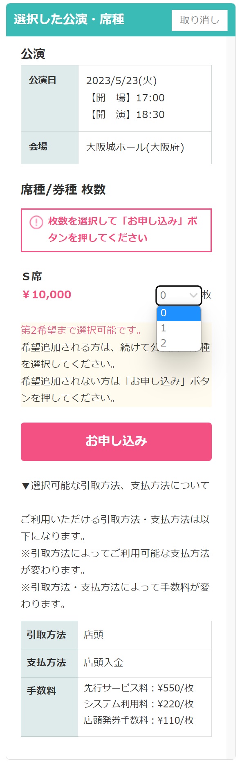Click the 手数料 fee label cell
The width and height of the screenshot is (242, 765).
point(49,707)
